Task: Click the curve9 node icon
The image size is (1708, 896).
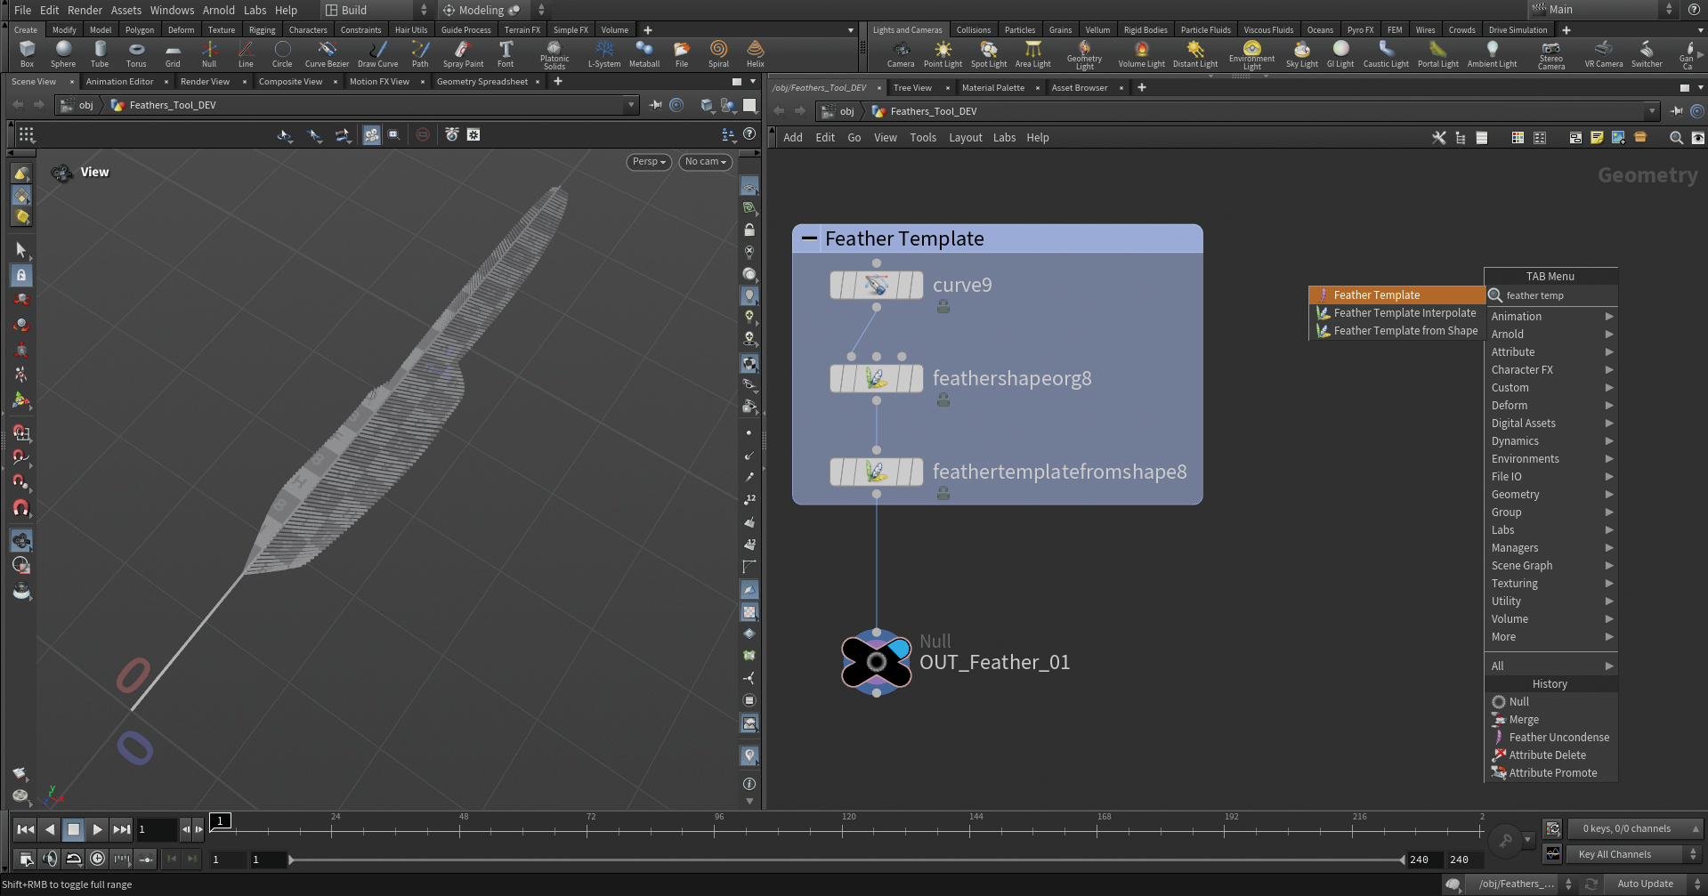Action: coord(877,286)
